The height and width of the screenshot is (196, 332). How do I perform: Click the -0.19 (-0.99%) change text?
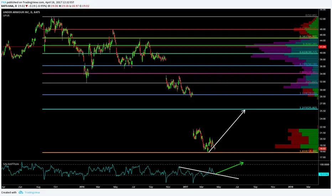tap(38, 6)
